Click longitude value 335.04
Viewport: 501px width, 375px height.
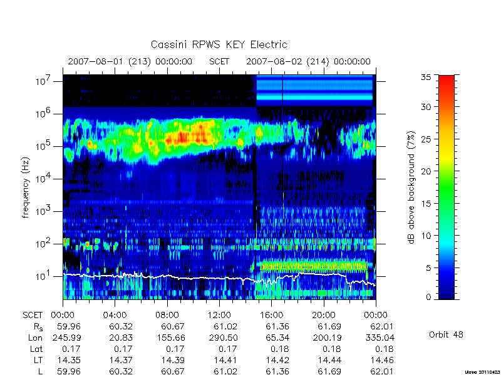pyautogui.click(x=380, y=337)
